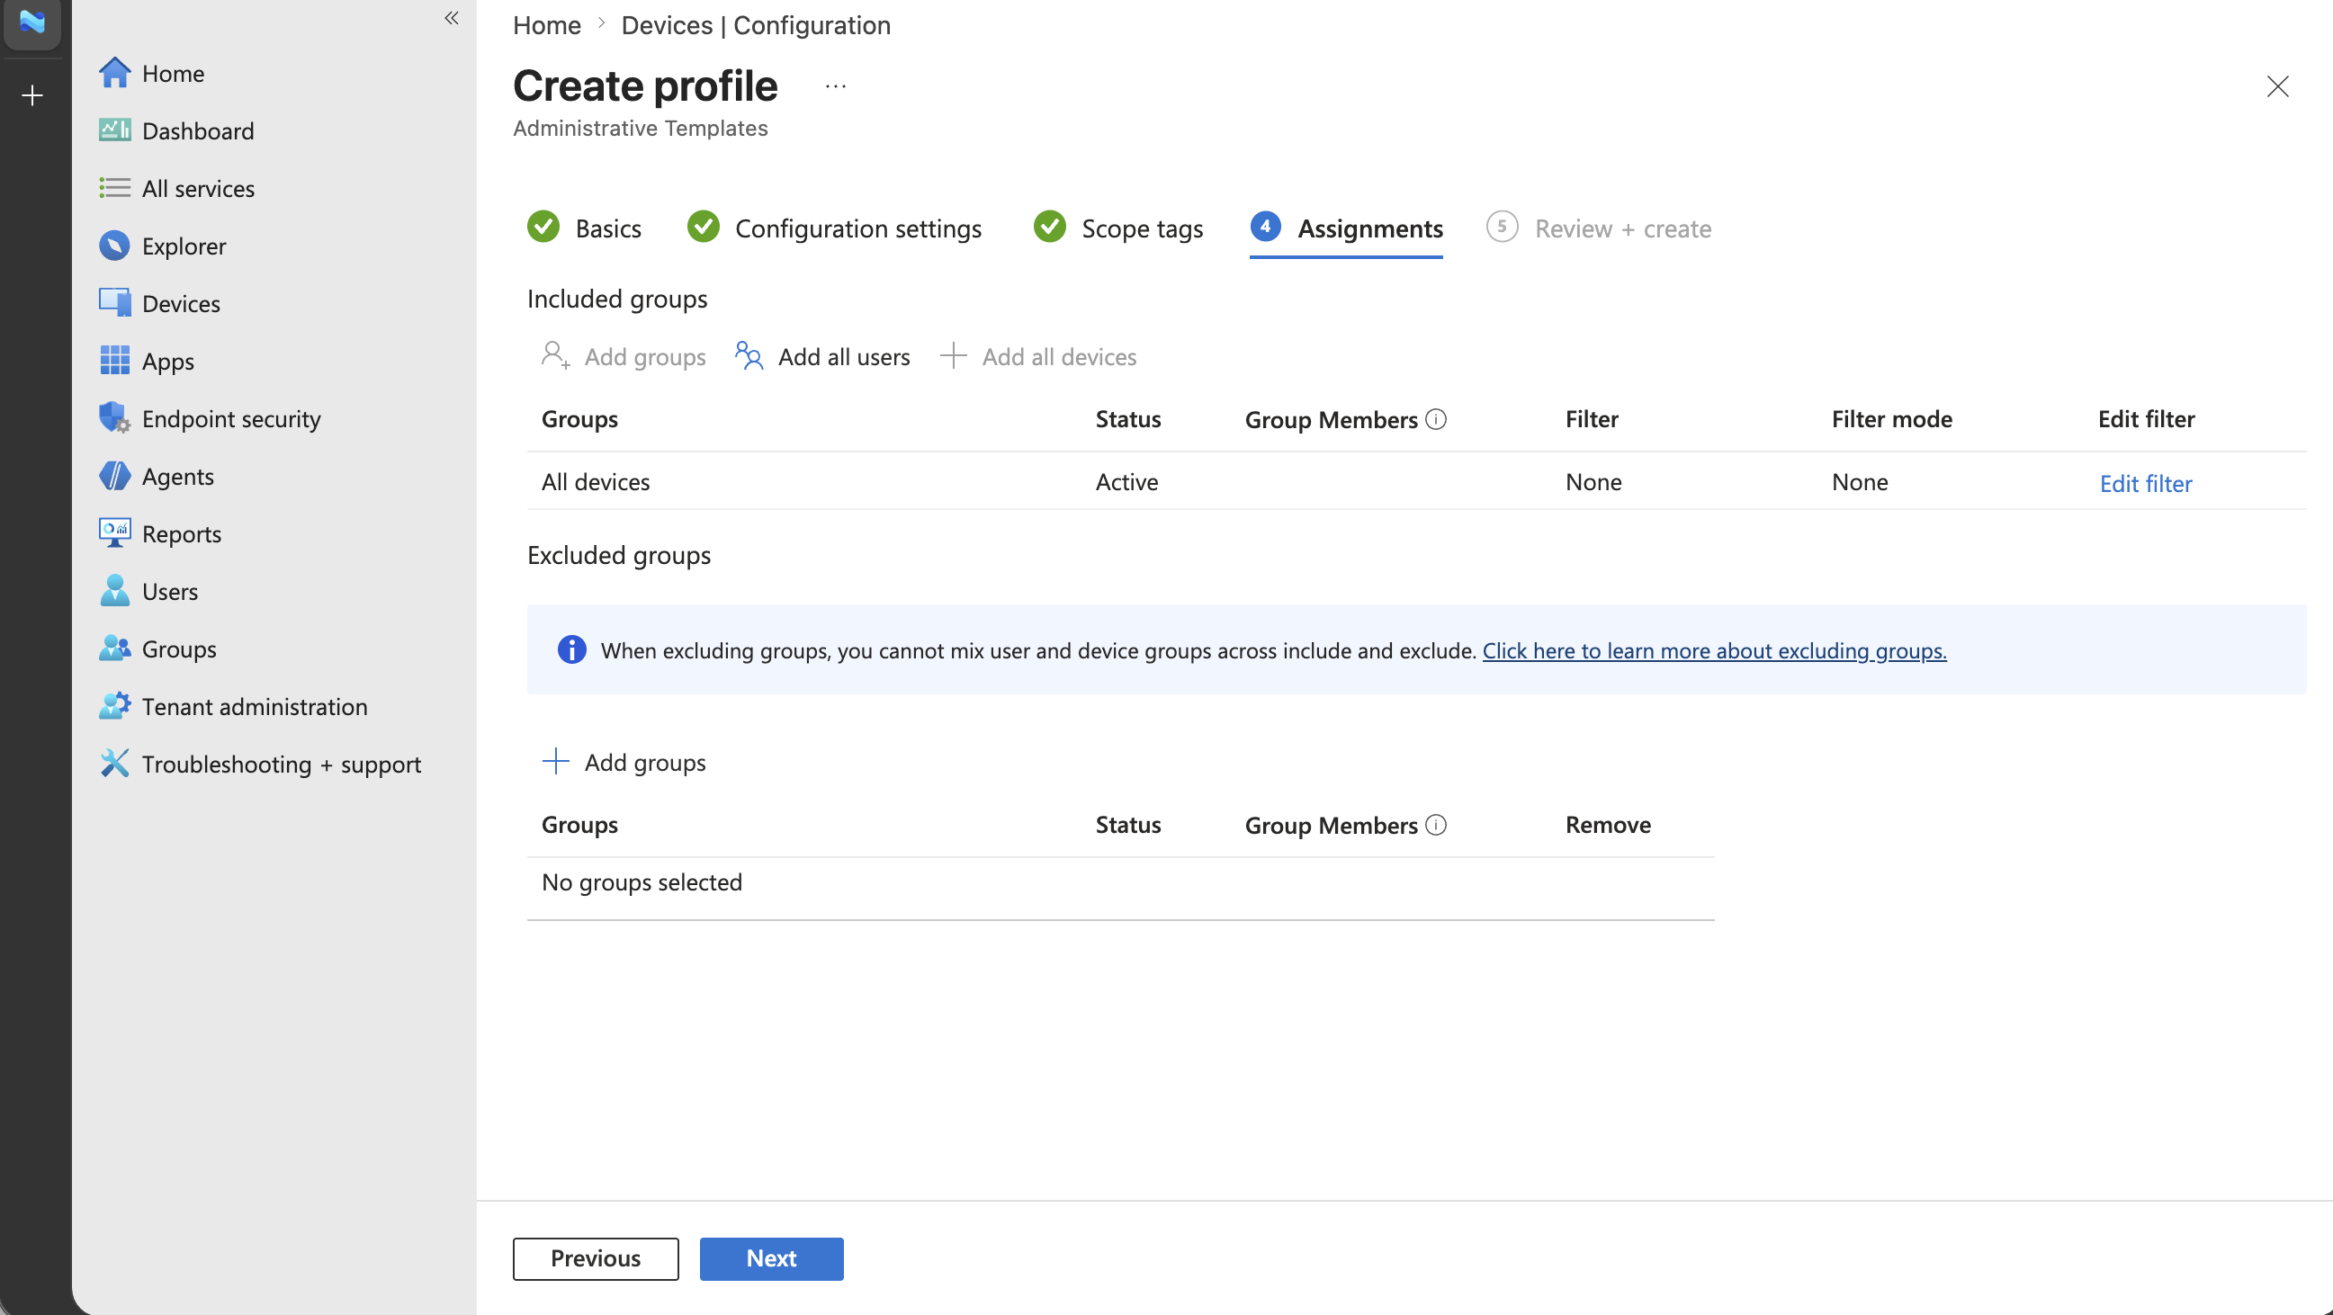Go to the Basics step
Image resolution: width=2333 pixels, height=1315 pixels.
[584, 228]
